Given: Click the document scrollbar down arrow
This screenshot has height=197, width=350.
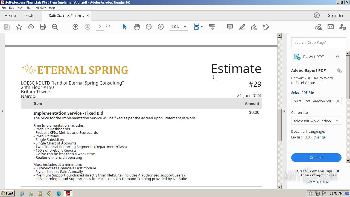Looking at the screenshot, I should pyautogui.click(x=279, y=187).
